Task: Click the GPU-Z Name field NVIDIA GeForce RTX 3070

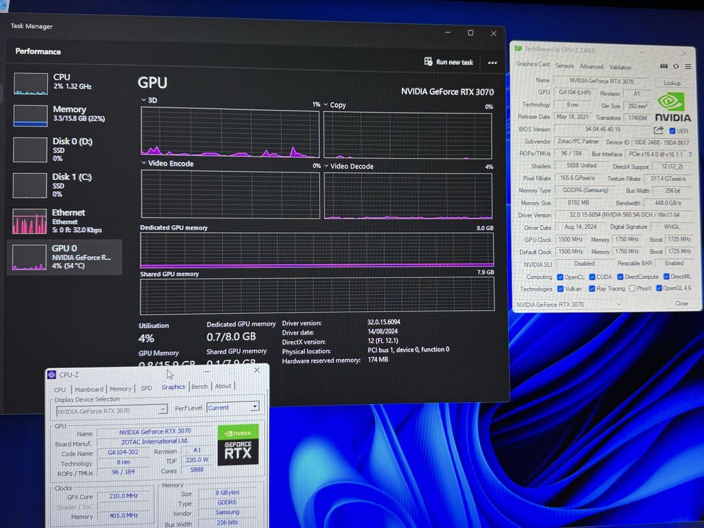Action: tap(601, 81)
